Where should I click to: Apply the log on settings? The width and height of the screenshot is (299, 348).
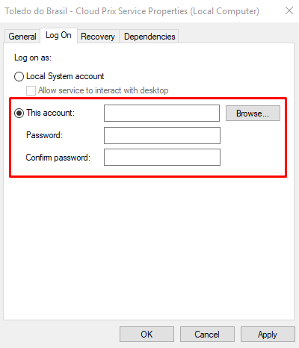click(x=268, y=334)
